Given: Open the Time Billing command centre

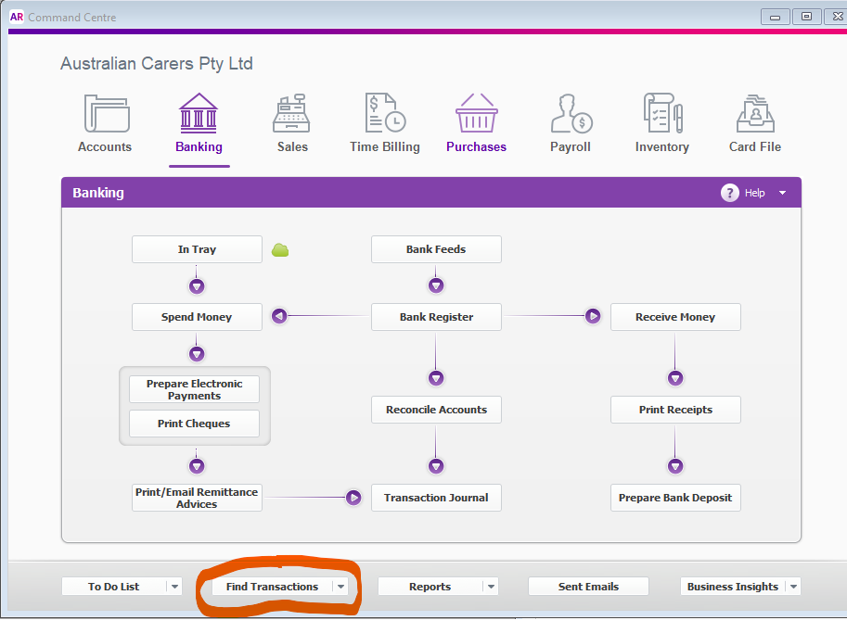Looking at the screenshot, I should click(x=384, y=121).
